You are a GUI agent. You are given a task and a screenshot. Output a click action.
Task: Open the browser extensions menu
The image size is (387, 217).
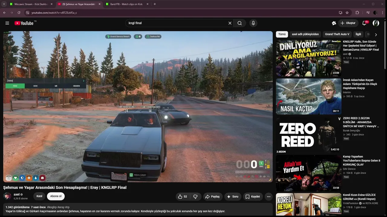[357, 13]
